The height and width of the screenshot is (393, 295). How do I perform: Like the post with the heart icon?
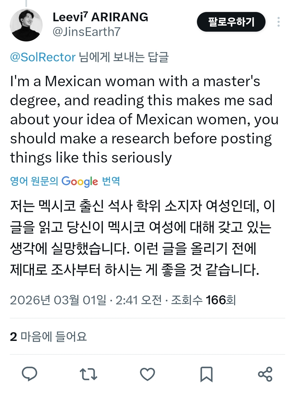coord(147,374)
